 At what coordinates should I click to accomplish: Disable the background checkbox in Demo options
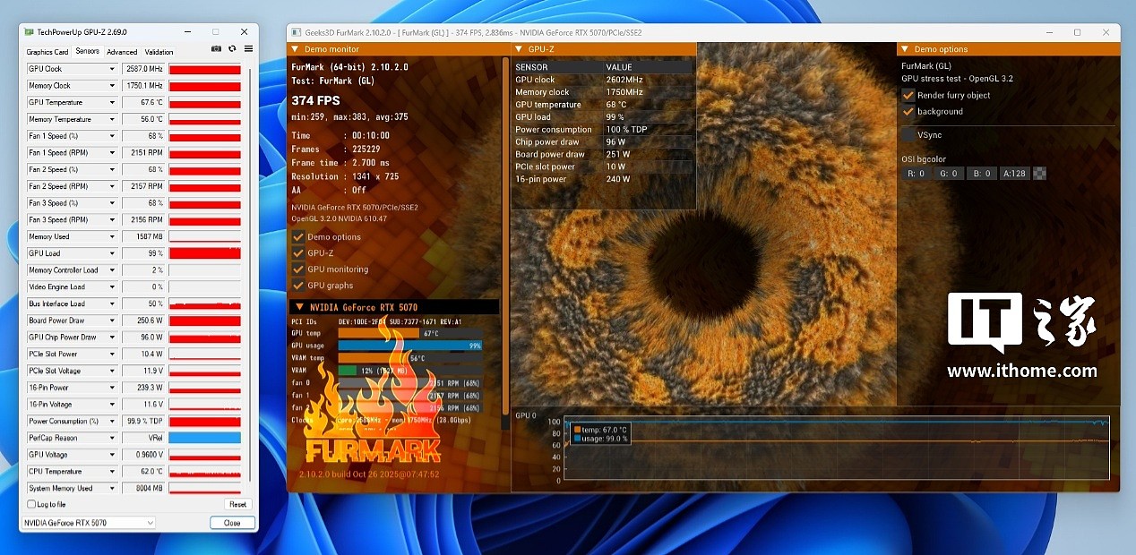point(908,111)
